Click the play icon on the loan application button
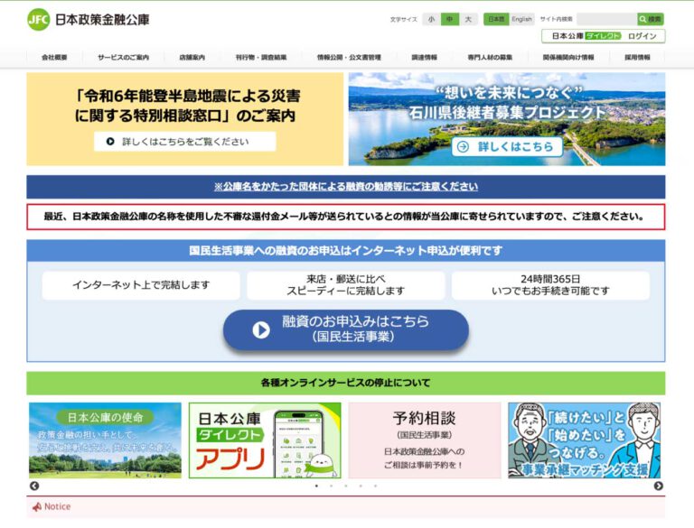The image size is (694, 528). [261, 330]
